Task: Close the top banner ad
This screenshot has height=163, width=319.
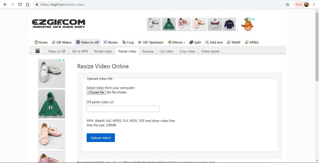Action: click(253, 19)
